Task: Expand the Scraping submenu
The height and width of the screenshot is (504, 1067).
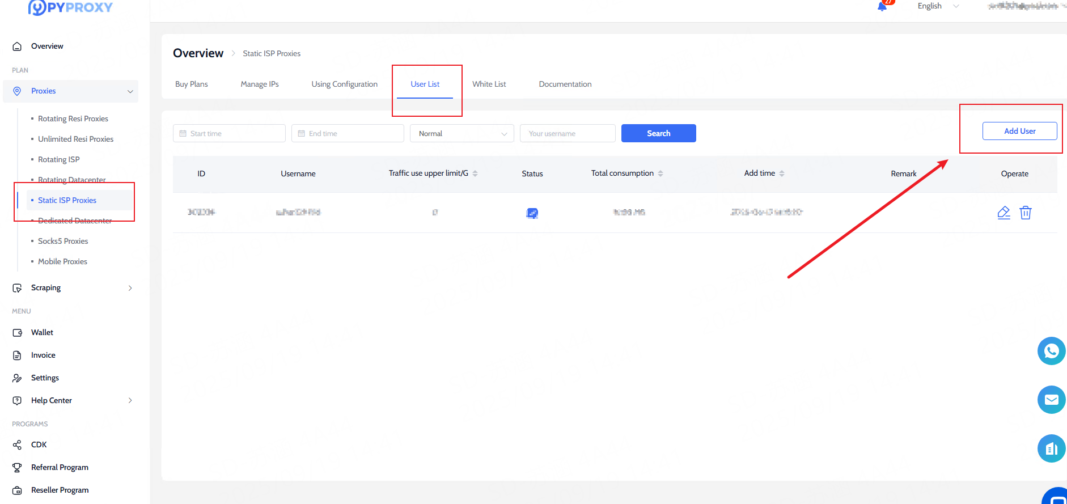Action: 130,288
